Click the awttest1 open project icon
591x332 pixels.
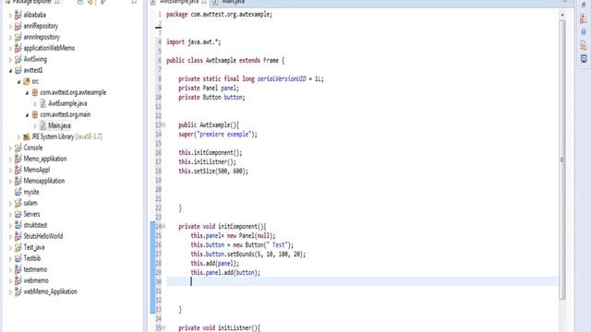pyautogui.click(x=18, y=70)
